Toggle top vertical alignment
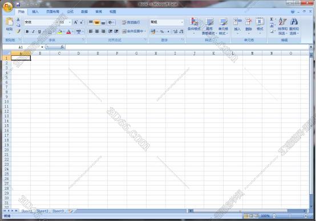 (91, 22)
